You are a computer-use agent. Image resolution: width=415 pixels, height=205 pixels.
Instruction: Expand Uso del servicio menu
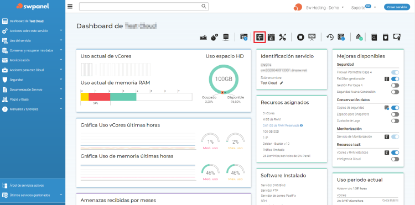point(33,41)
